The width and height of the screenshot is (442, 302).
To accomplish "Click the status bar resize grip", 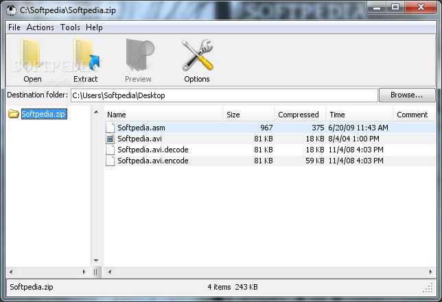I will [429, 288].
